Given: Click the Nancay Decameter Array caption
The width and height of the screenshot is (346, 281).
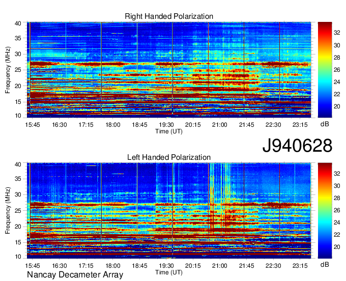Looking at the screenshot, I should click(75, 275).
